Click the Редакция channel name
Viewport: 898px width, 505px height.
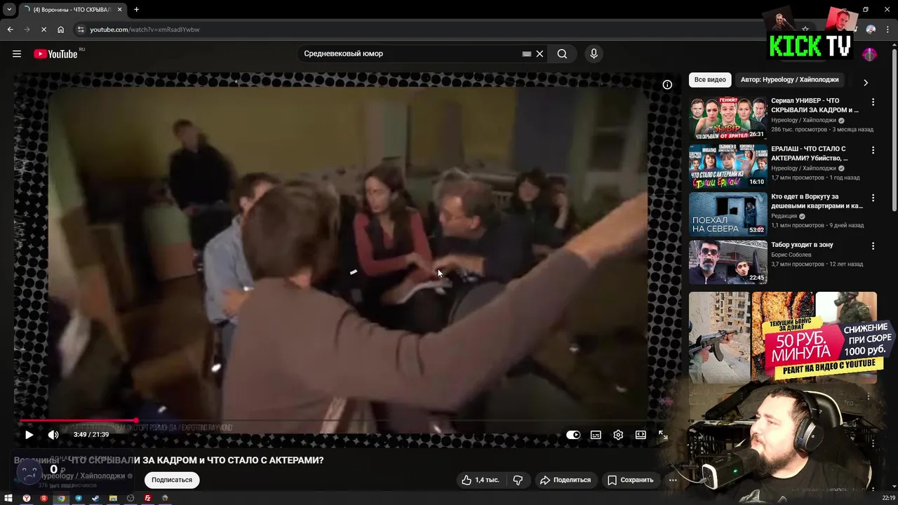tap(784, 216)
